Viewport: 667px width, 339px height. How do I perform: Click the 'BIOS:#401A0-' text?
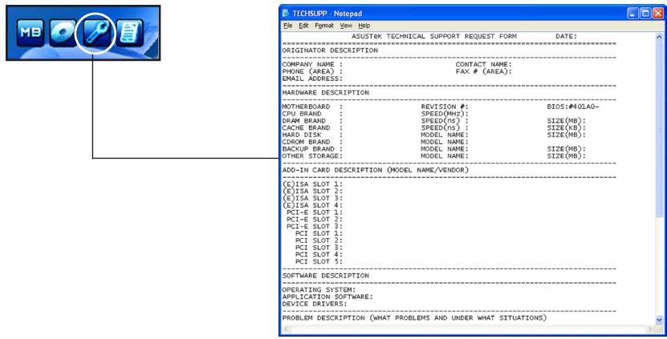pos(572,107)
